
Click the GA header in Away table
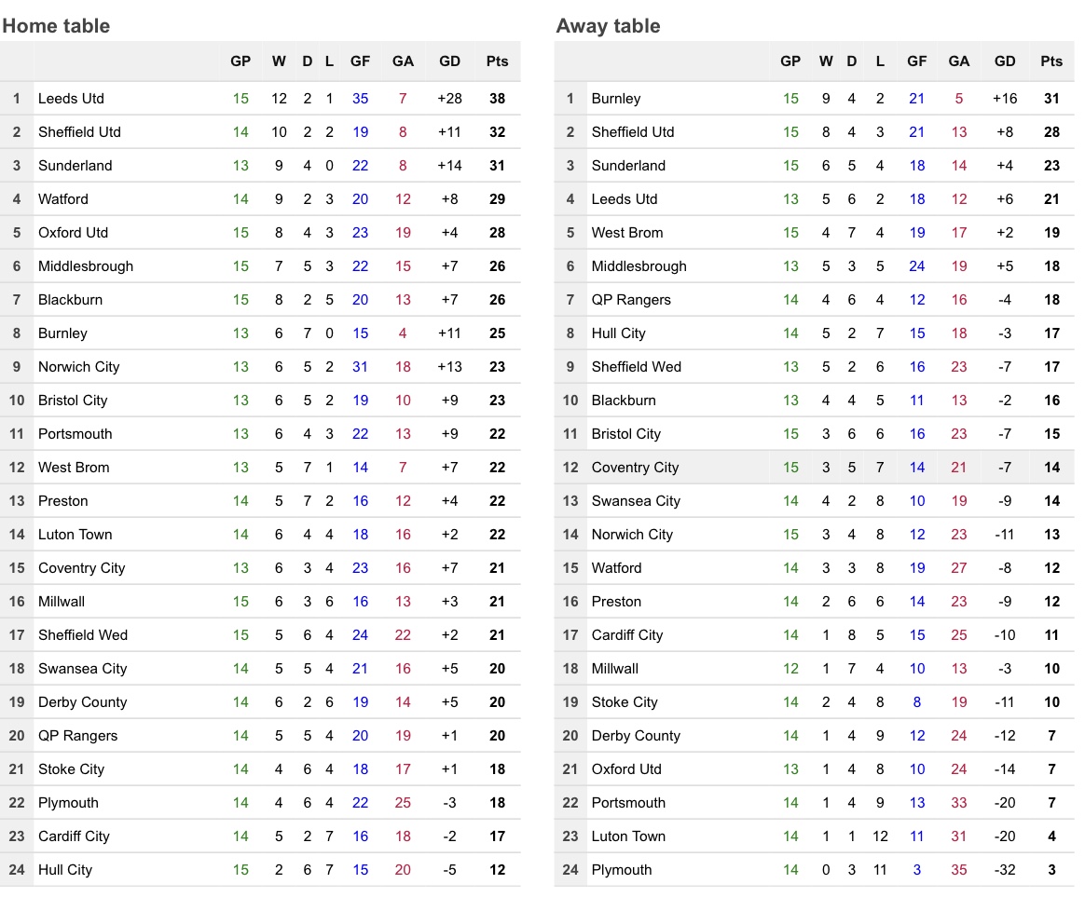coord(959,61)
